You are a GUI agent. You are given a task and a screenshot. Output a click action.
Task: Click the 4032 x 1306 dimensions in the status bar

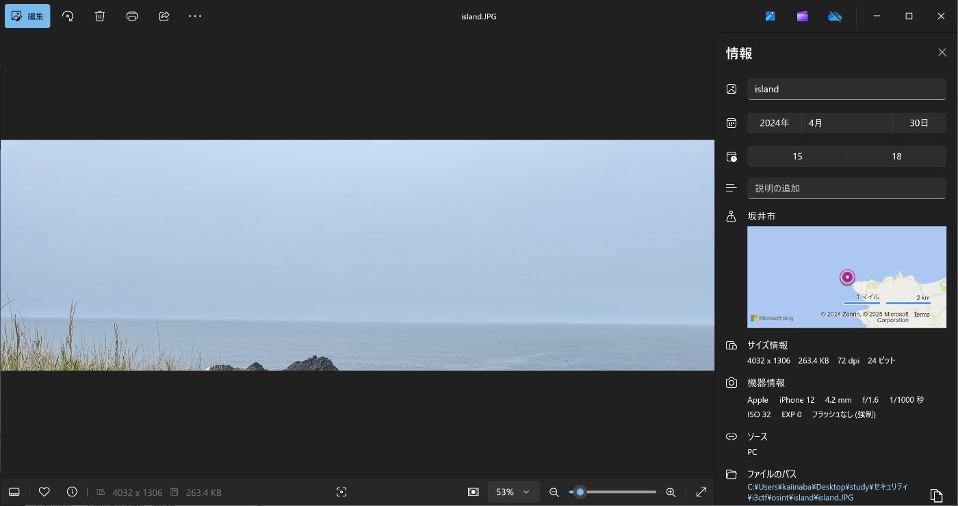point(138,492)
